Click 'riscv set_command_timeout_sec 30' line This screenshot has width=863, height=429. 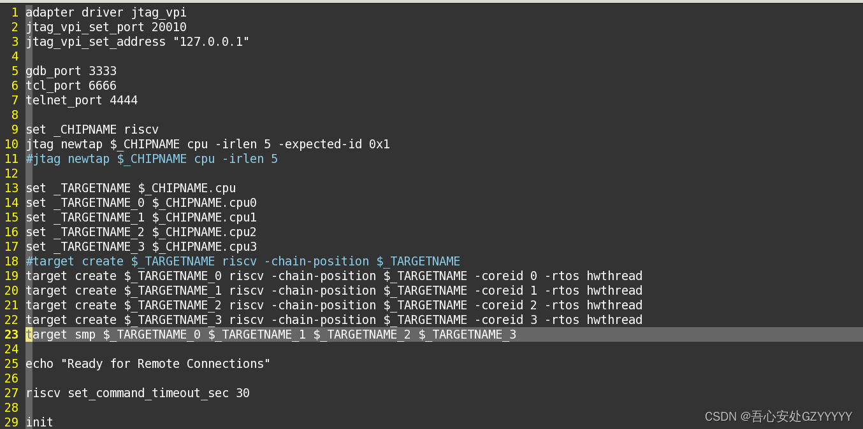(138, 393)
